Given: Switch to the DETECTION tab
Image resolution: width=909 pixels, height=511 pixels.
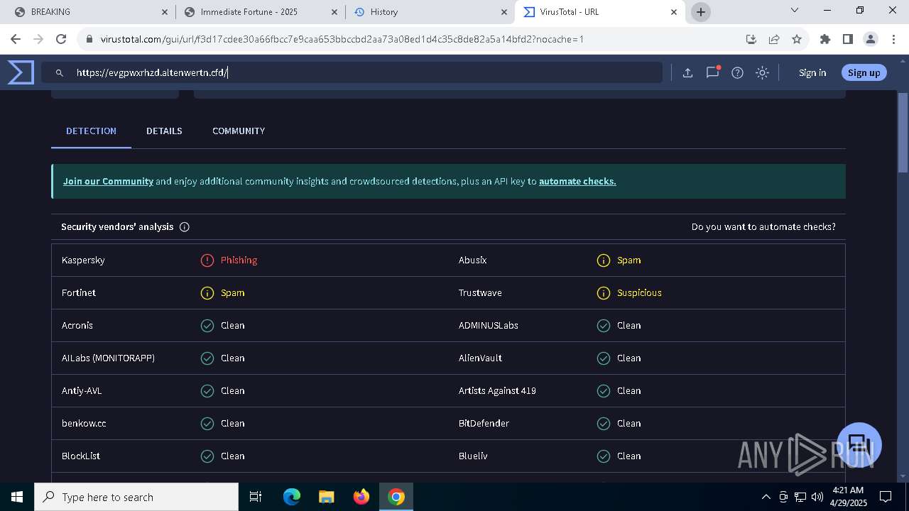Looking at the screenshot, I should click(x=91, y=131).
